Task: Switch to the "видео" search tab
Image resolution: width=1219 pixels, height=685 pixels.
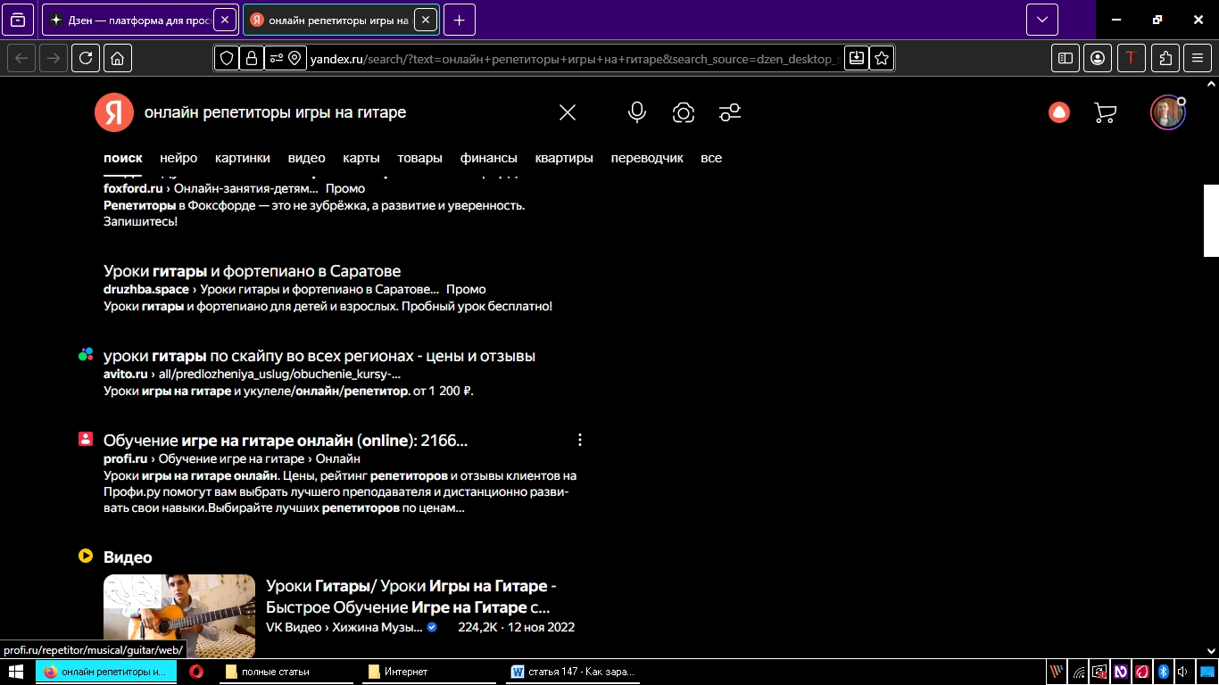Action: pyautogui.click(x=306, y=158)
